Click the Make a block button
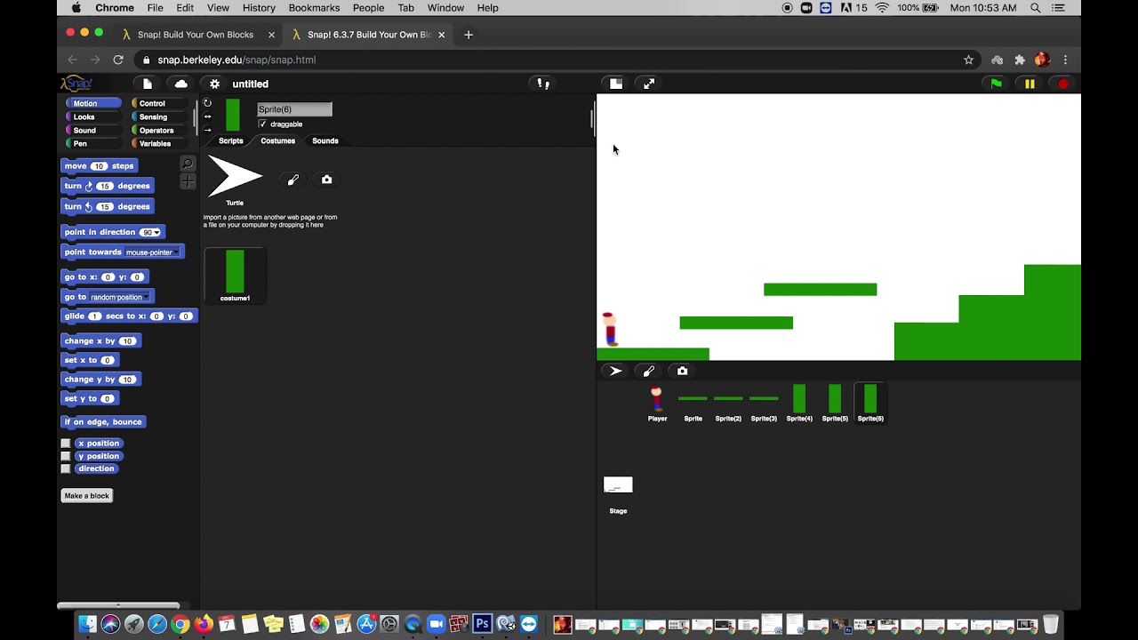Image resolution: width=1138 pixels, height=640 pixels. [87, 496]
